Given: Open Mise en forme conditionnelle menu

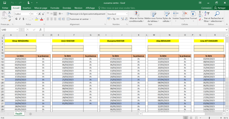Looking at the screenshot, I should (x=136, y=17).
